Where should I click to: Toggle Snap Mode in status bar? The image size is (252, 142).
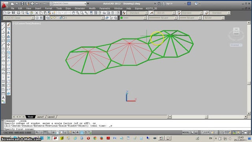(41, 133)
